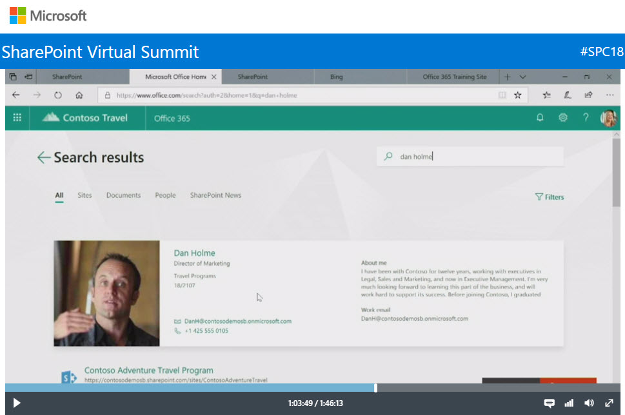Screen dimensions: 625x415
Task: Open Contoso Adventure Travel Program result
Action: point(149,371)
